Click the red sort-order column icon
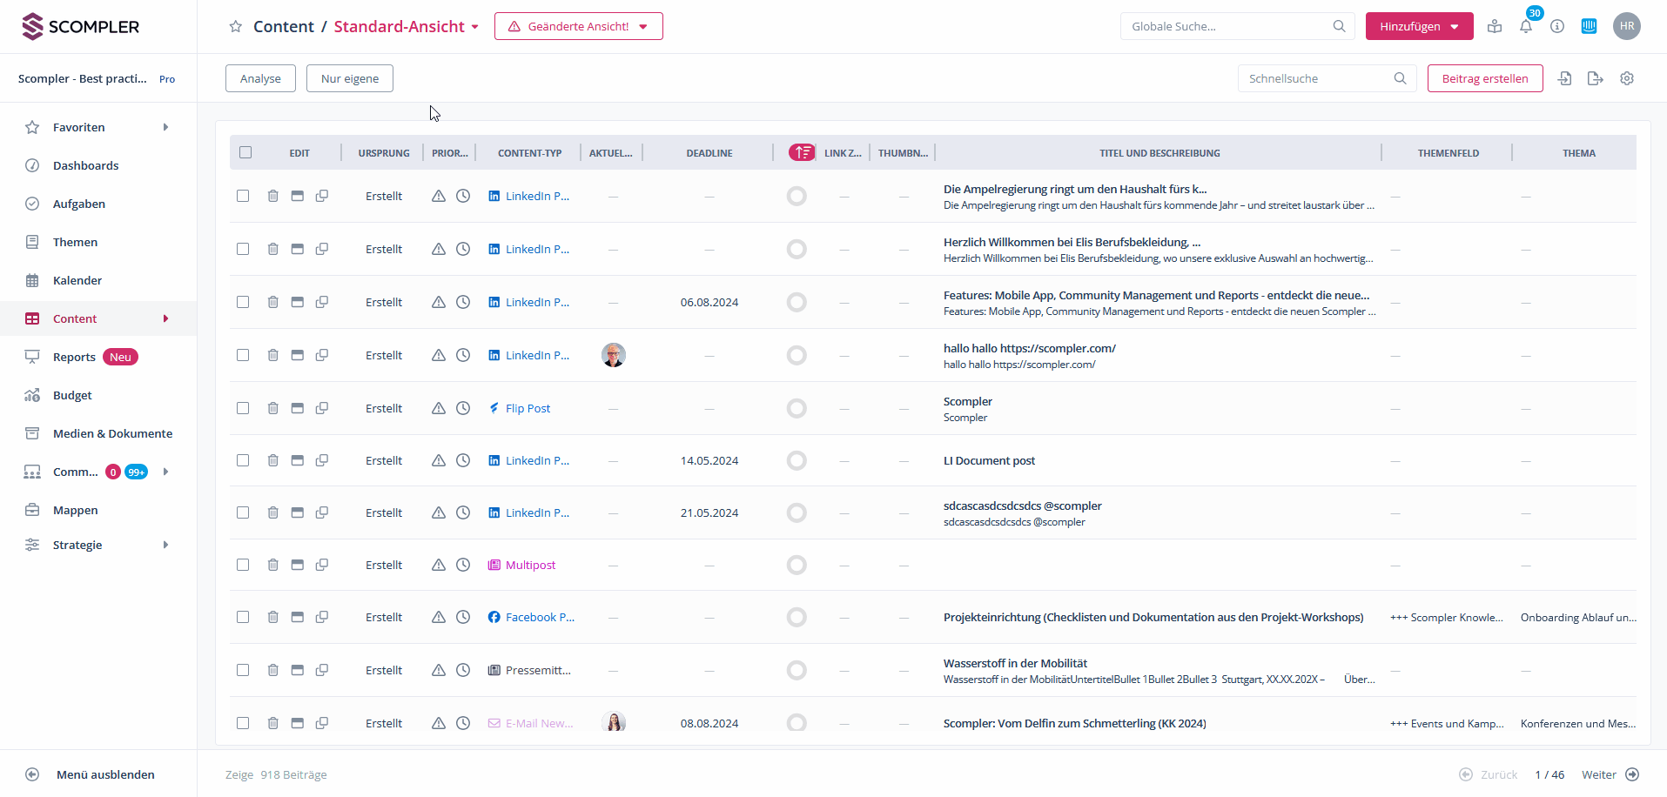This screenshot has height=797, width=1667. tap(802, 152)
